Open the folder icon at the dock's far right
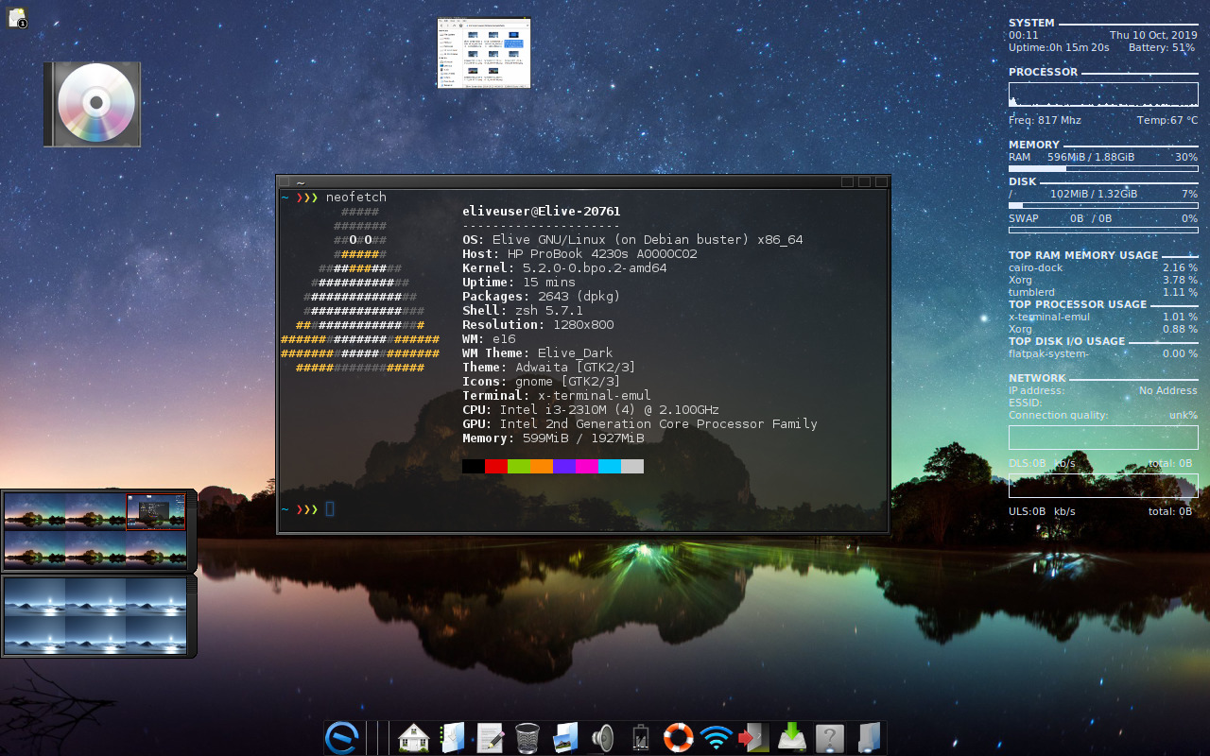The image size is (1210, 756). (x=868, y=737)
